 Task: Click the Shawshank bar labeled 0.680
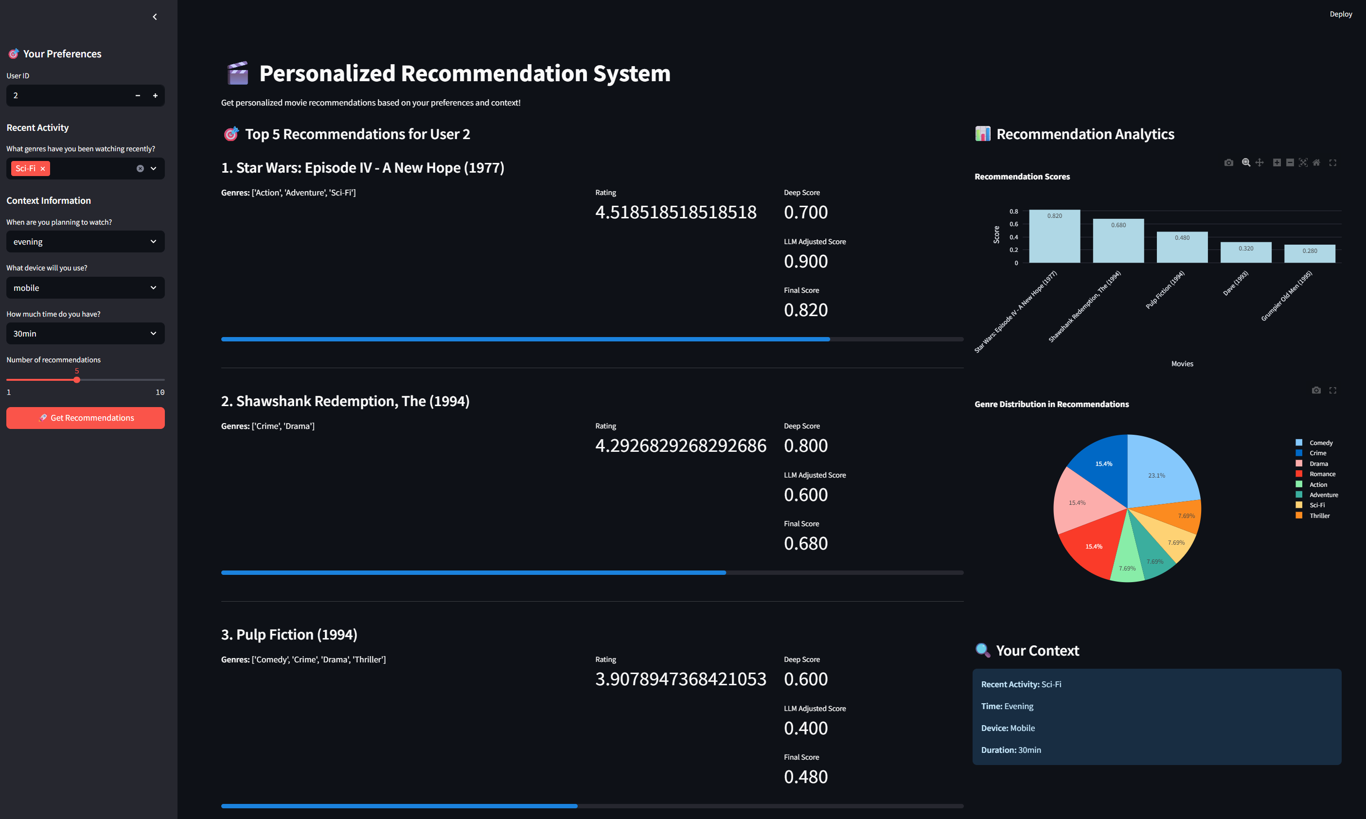[x=1118, y=241]
